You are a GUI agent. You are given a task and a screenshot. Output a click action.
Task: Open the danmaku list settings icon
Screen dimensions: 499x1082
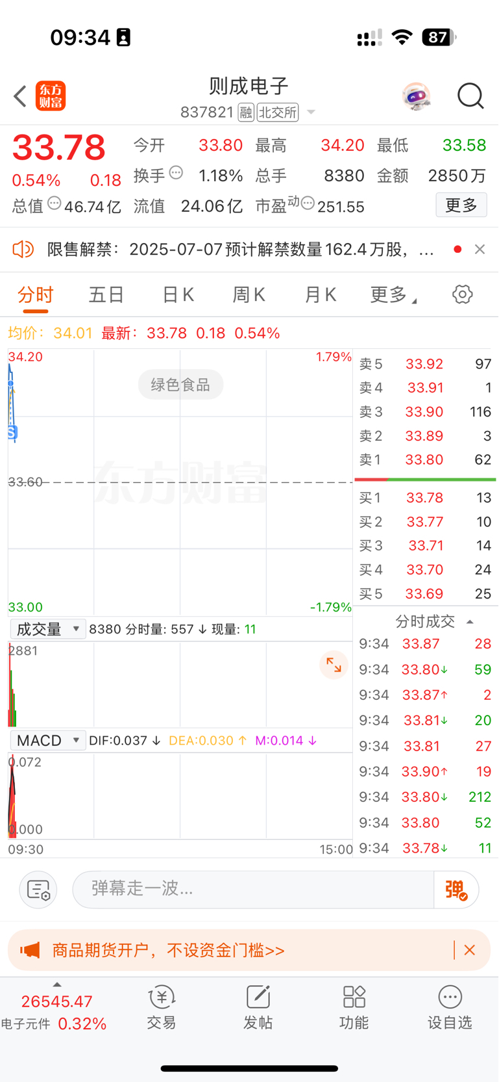tap(38, 890)
